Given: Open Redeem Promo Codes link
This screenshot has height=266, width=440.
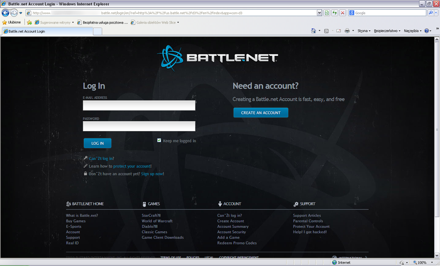Looking at the screenshot, I should point(237,243).
